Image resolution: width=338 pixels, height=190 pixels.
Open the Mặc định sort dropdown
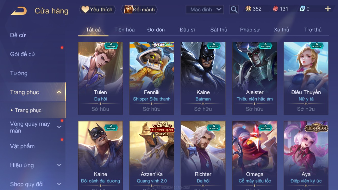pos(205,10)
